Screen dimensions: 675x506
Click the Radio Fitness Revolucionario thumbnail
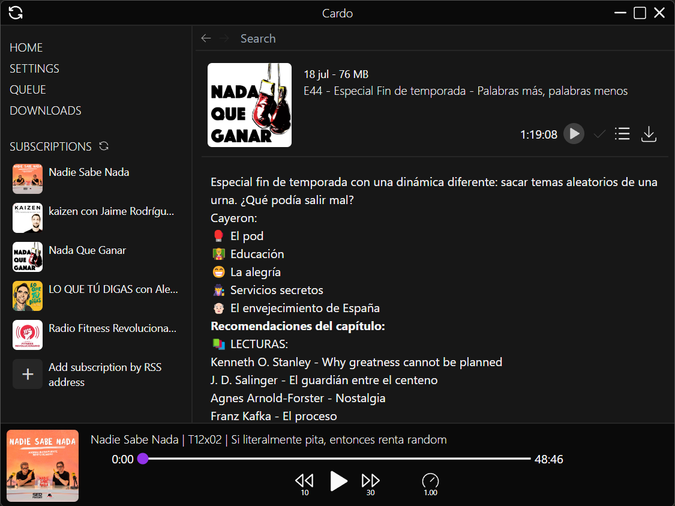(28, 335)
